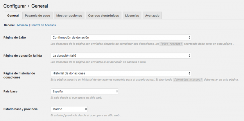Click the Estado base / provincia label
Image resolution: width=244 pixels, height=121 pixels.
21,109
